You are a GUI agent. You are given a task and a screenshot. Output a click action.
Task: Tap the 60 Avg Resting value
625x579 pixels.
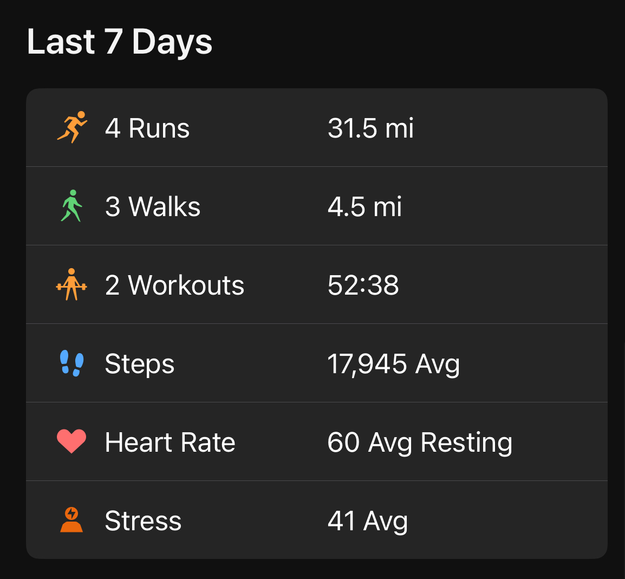420,443
